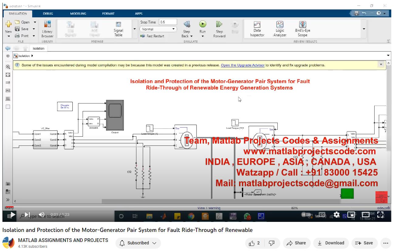The height and width of the screenshot is (252, 394).
Task: Click the Step Forward icon
Action: 219,24
